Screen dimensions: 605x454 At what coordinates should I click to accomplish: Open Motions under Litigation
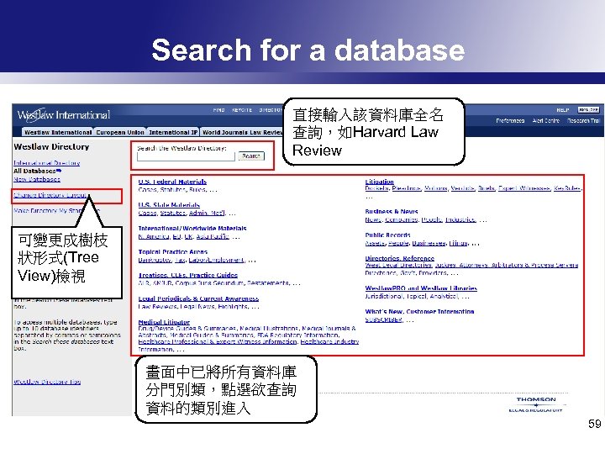435,188
